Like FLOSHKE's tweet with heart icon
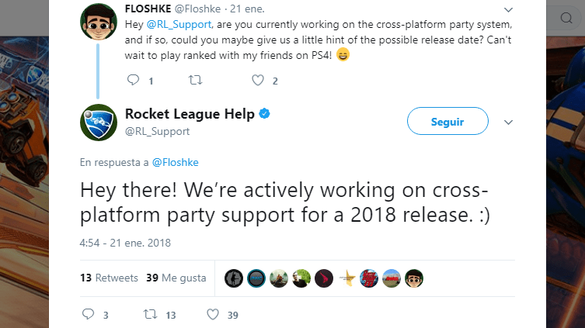Image resolution: width=585 pixels, height=328 pixels. click(258, 80)
